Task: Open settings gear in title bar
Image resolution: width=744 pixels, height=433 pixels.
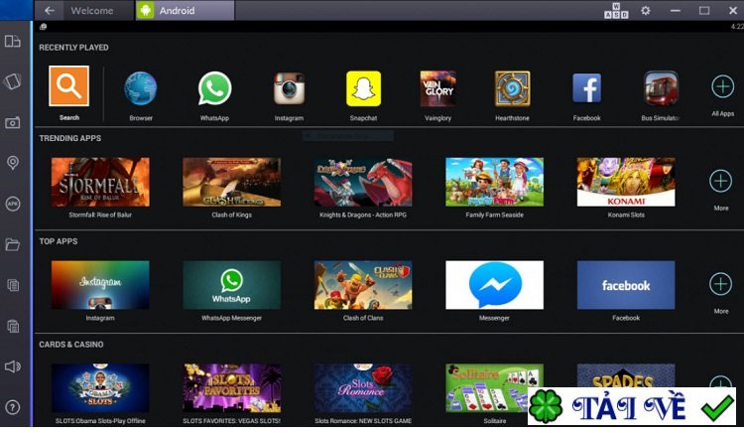Action: (646, 10)
